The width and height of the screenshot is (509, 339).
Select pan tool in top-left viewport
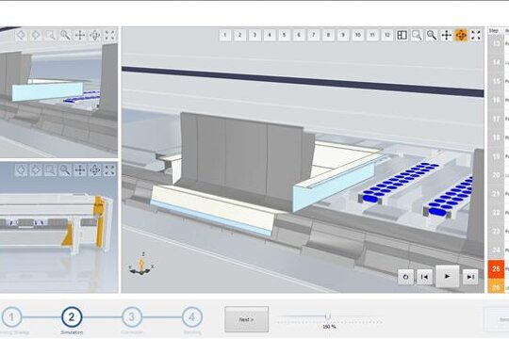pyautogui.click(x=80, y=35)
